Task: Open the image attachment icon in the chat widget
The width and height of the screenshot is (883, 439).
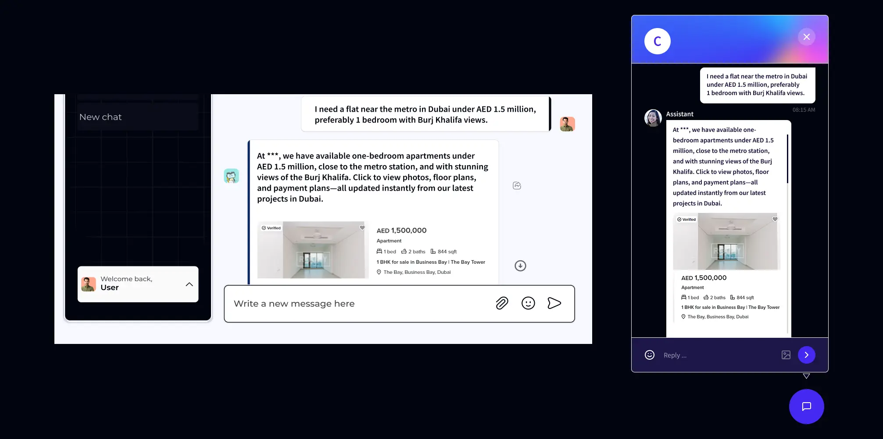Action: click(786, 355)
